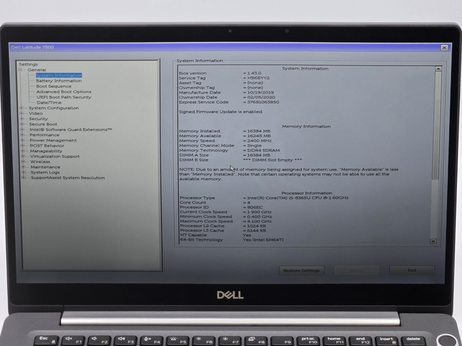Click the Bios version value 1.43.0

[x=254, y=73]
